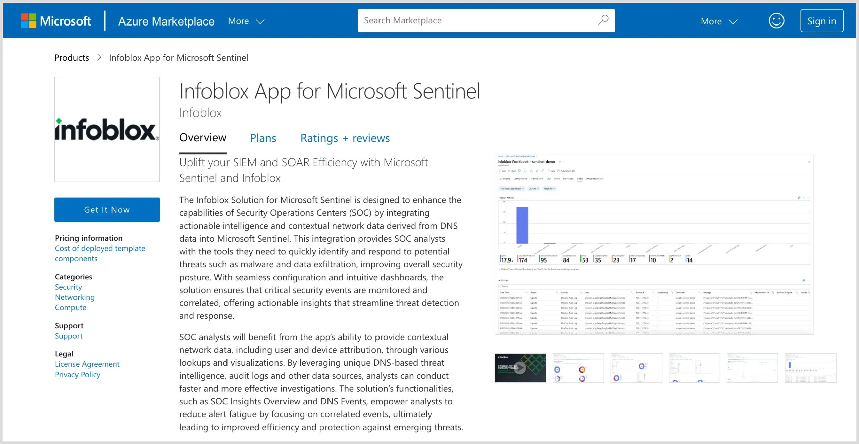Image resolution: width=859 pixels, height=444 pixels.
Task: Click the Infoblox publisher logo image
Action: [107, 129]
